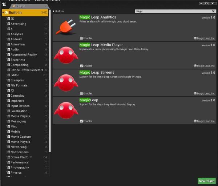Collapse the Built-In category tree
The width and height of the screenshot is (218, 186).
pos(4,13)
